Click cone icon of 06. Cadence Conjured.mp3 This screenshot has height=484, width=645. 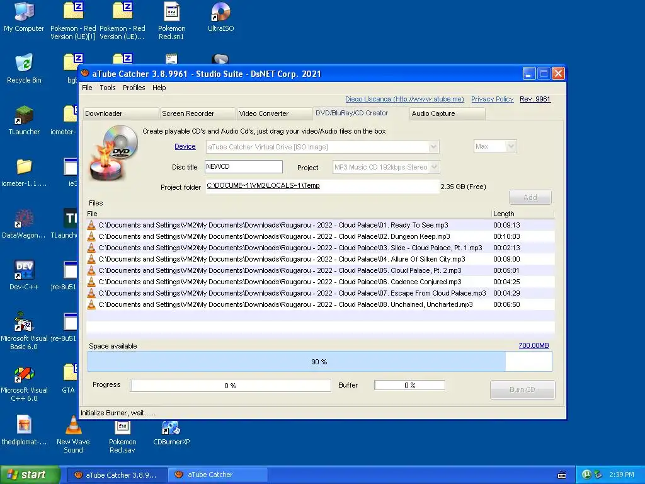point(91,282)
